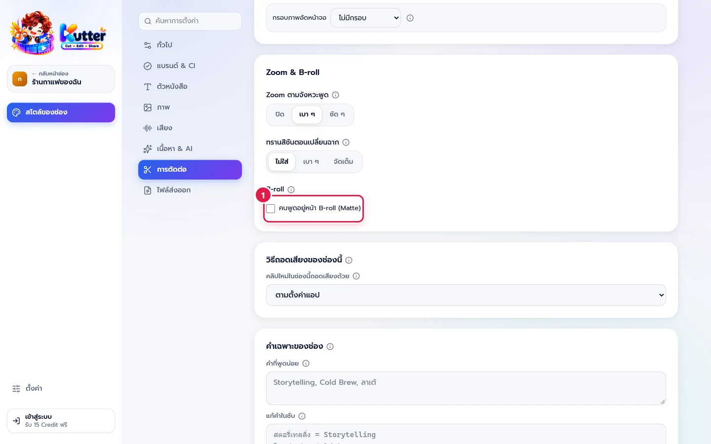Click info icon beside คำเฉพาะของช่อง heading

point(330,347)
